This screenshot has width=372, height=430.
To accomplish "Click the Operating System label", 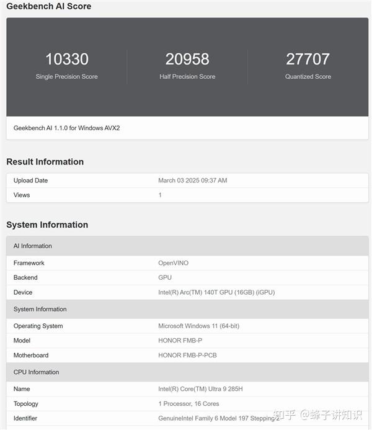I will pos(38,326).
